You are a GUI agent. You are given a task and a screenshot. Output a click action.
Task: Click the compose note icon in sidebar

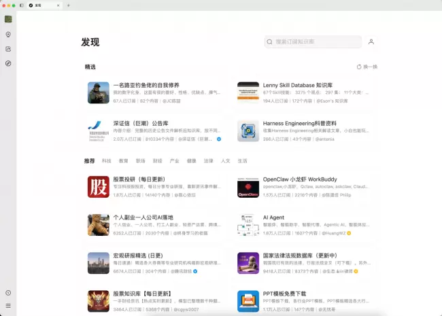pos(8,49)
